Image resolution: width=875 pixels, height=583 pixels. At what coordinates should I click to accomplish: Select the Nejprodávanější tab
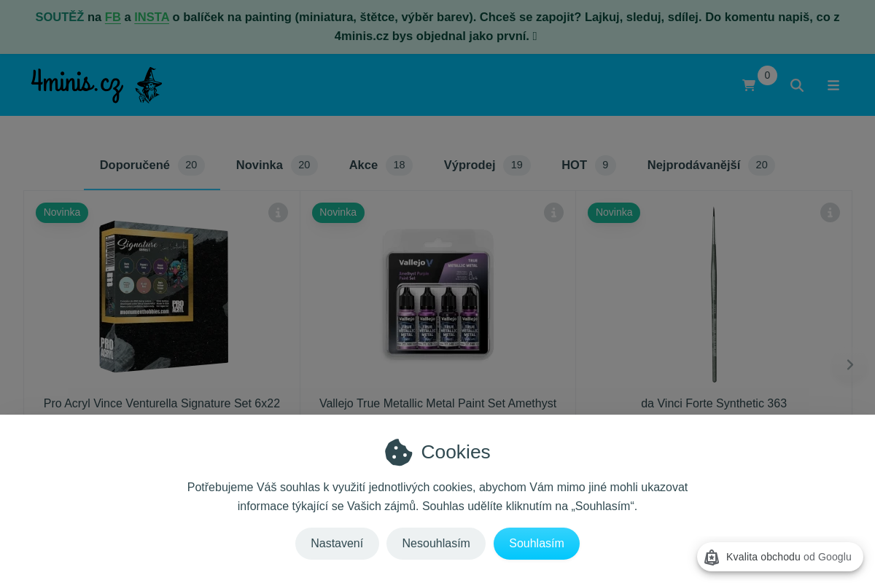pos(711,165)
